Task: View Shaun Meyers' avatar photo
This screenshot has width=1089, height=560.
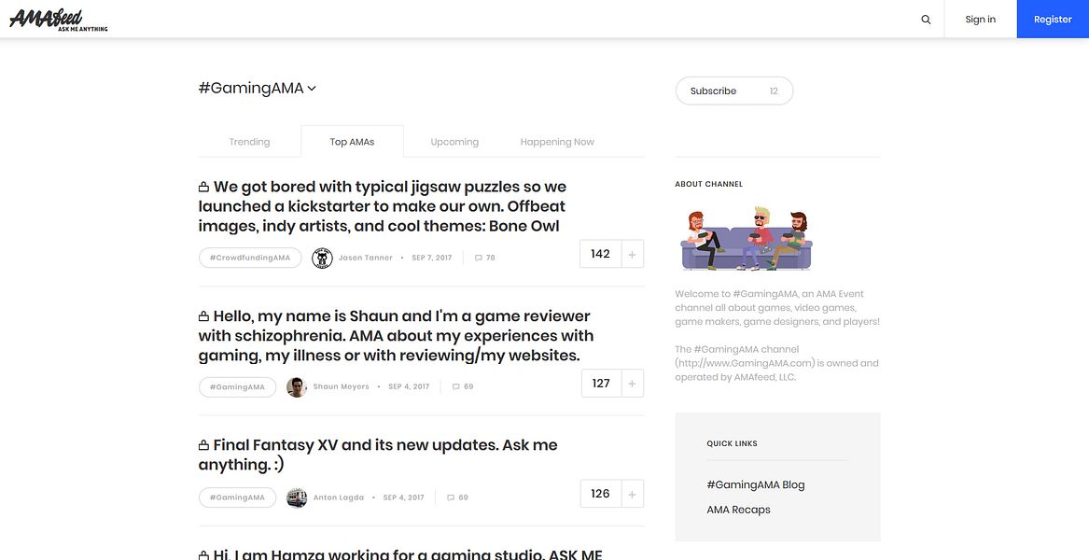Action: 297,387
